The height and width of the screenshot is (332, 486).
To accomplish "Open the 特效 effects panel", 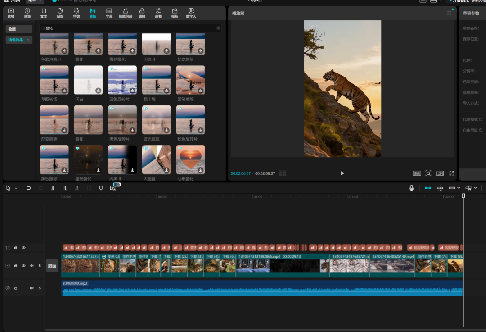I will [x=76, y=13].
